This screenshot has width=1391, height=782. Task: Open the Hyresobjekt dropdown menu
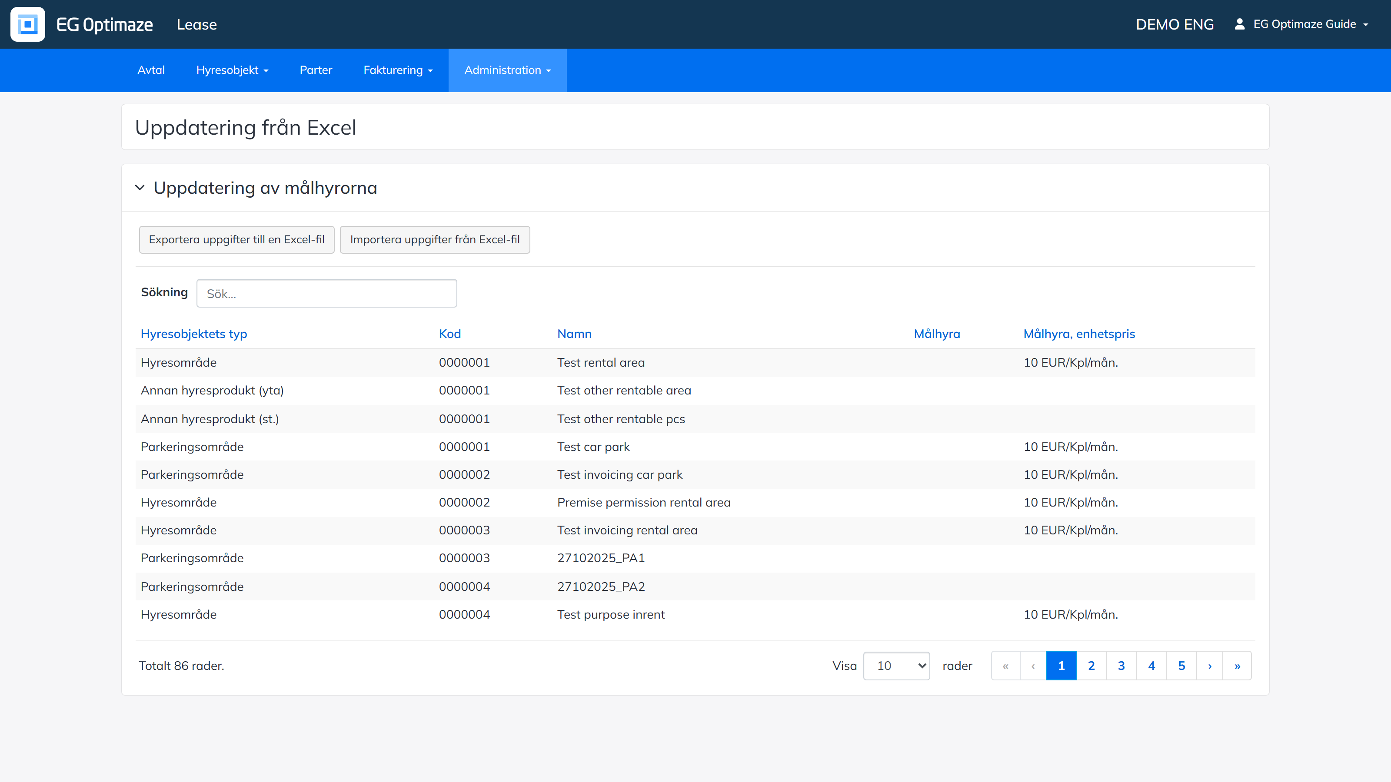[x=232, y=70]
